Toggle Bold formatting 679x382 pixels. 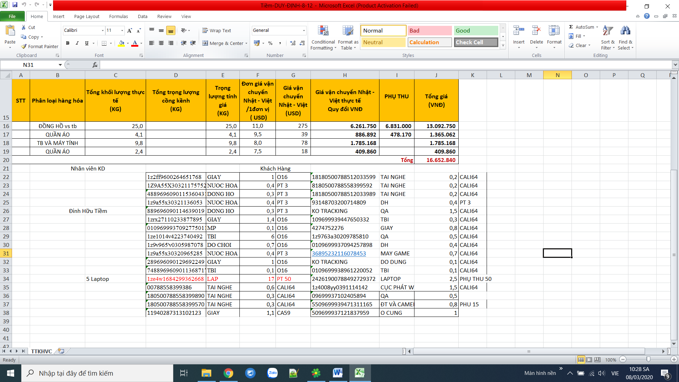click(68, 43)
